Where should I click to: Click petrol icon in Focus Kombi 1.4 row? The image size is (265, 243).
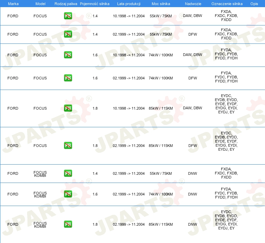[68, 173]
